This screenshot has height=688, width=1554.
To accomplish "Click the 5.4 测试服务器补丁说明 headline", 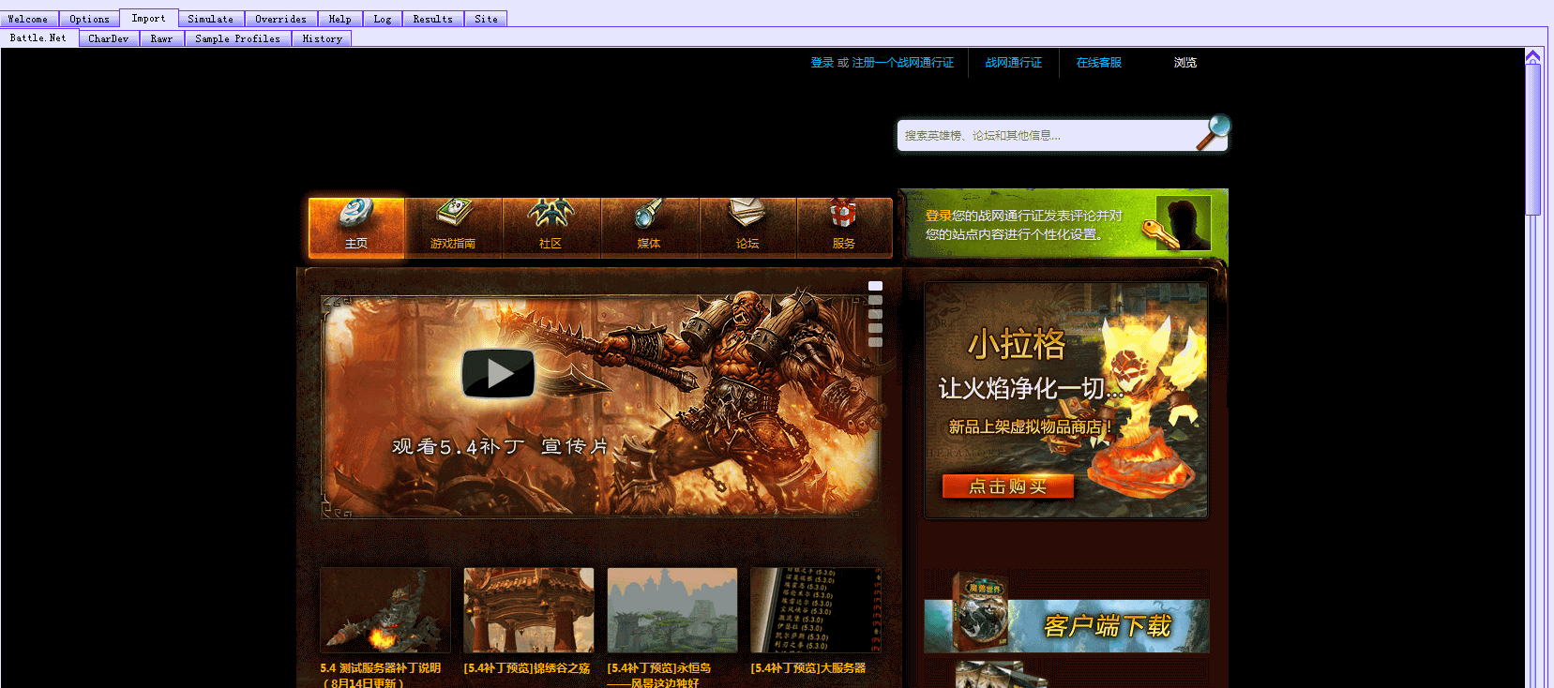I will coord(381,675).
